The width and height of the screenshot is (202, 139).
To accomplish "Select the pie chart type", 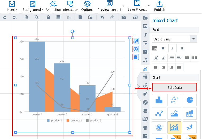I will (190, 100).
